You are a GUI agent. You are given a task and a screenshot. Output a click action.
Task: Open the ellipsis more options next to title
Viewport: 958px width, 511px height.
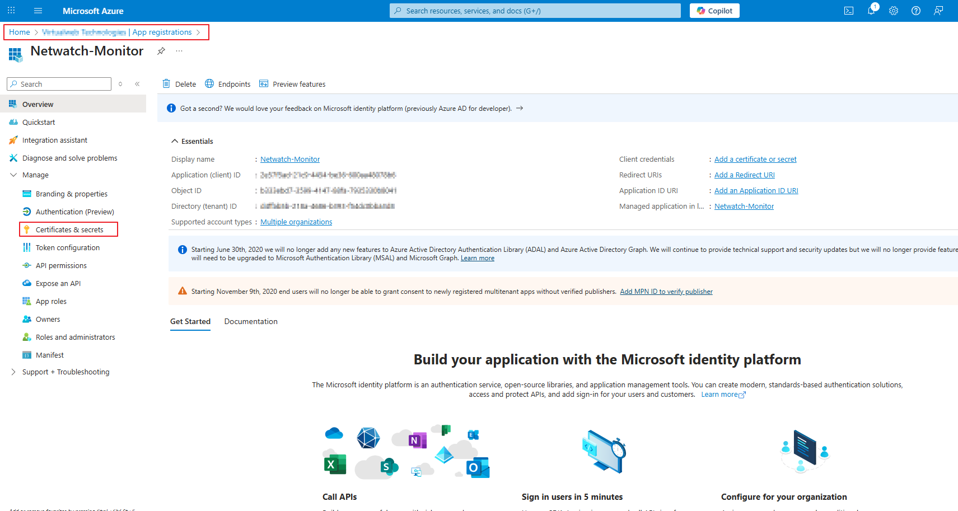click(x=179, y=51)
